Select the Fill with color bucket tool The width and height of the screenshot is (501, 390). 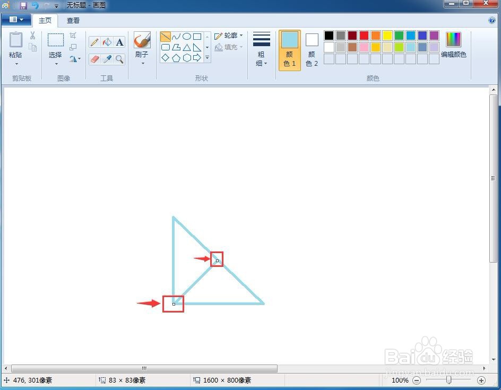click(x=107, y=42)
